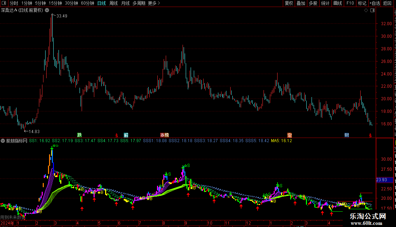The width and height of the screenshot is (396, 227).
Task: Toggle the left sidebar panel icon
Action: tap(4, 3)
